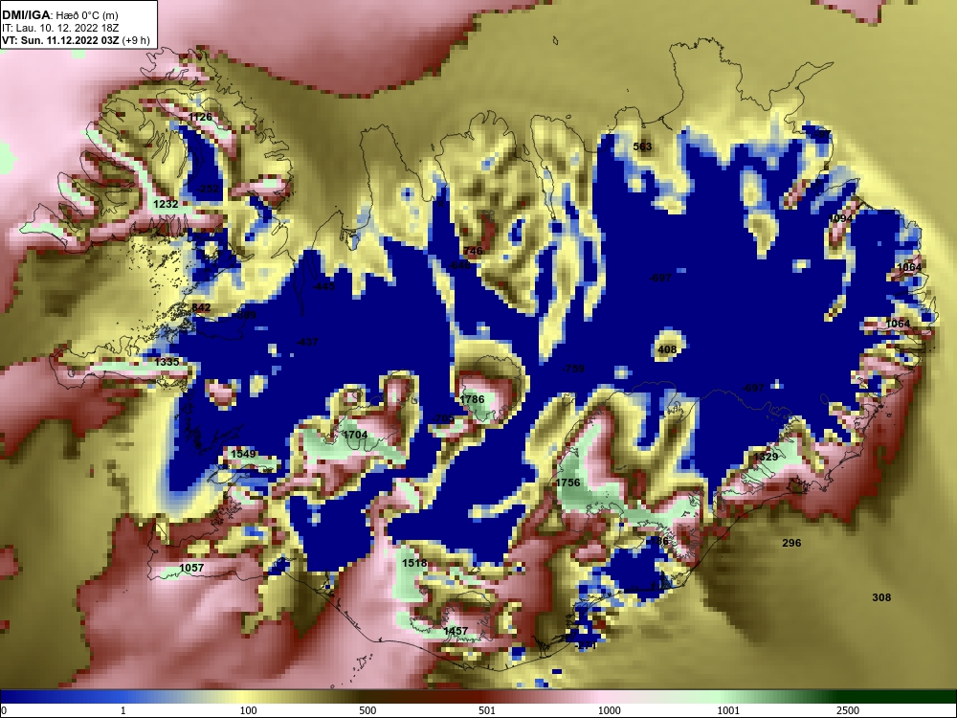Image resolution: width=957 pixels, height=718 pixels.
Task: Click the 1518 height label
Action: 414,563
